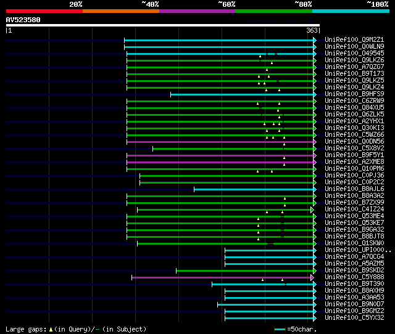Image resolution: width=395 pixels, height=334 pixels.
Task: Click the yellow gap marker icon in legend
Action: (x=51, y=329)
